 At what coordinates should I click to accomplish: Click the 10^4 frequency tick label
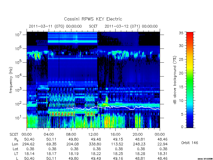tap(19, 76)
